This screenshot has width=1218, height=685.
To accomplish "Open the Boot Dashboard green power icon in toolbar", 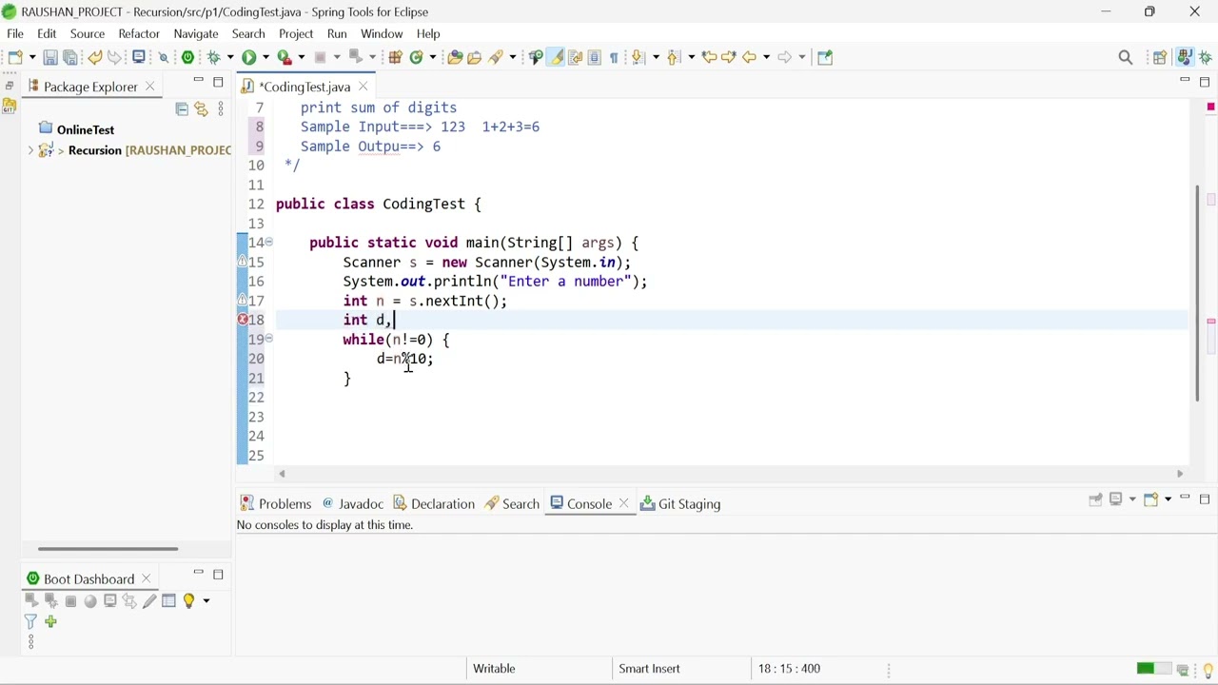I will click(x=187, y=57).
